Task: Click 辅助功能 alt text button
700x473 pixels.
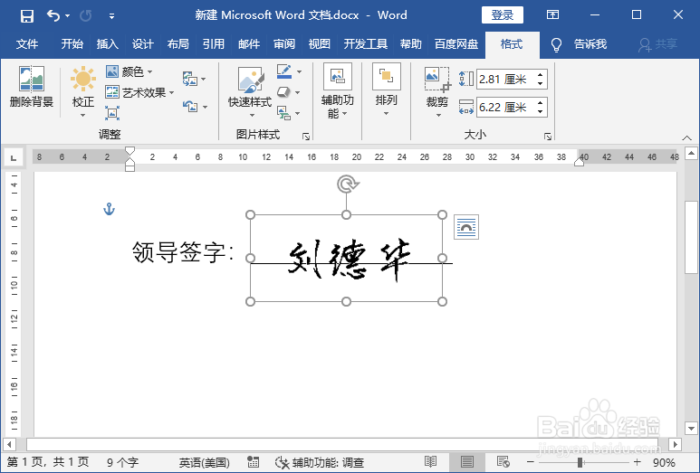Action: (338, 91)
